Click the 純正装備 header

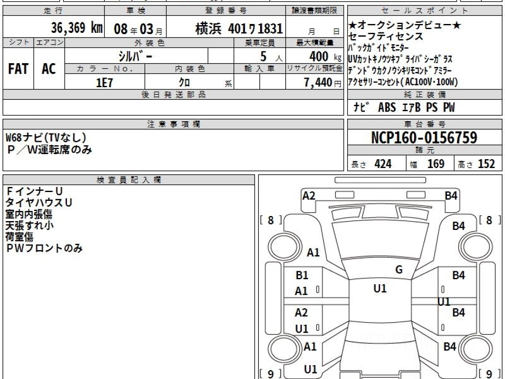click(x=425, y=95)
